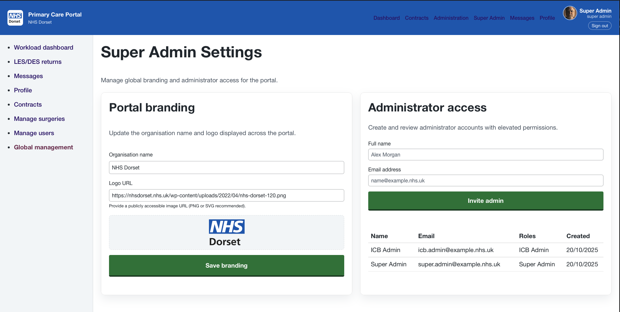Screen dimensions: 620x312
Task: Click the NHS Dorset logo in the header
Action: click(x=15, y=18)
